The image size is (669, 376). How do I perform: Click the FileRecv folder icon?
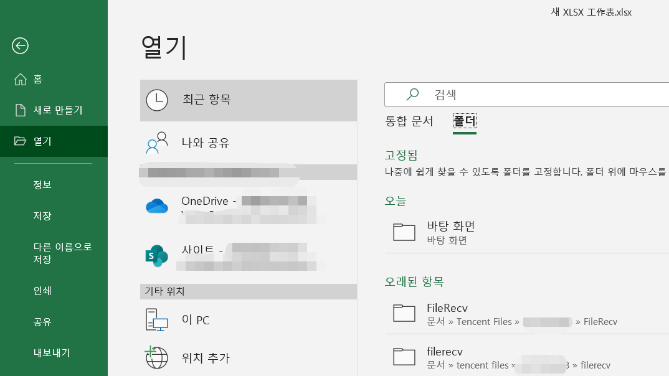coord(404,313)
